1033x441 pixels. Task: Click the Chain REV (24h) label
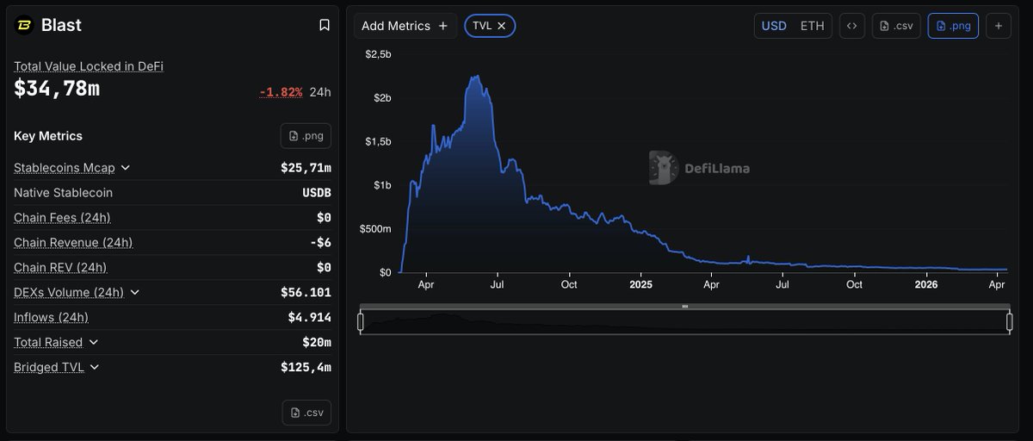point(60,267)
